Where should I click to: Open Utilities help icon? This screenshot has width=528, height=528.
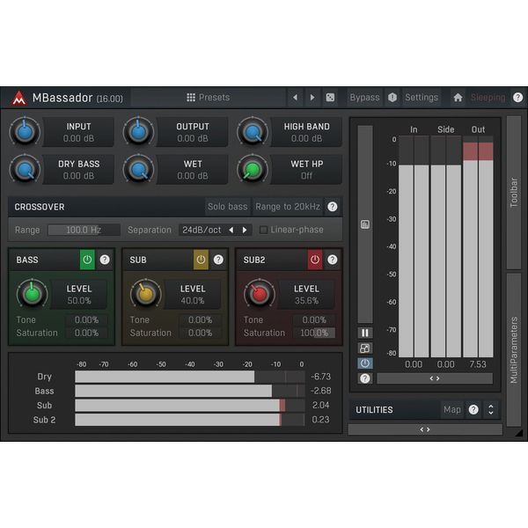click(x=473, y=409)
